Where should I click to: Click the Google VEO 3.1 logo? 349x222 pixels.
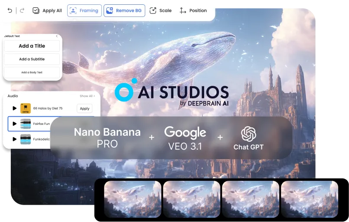[x=185, y=138]
